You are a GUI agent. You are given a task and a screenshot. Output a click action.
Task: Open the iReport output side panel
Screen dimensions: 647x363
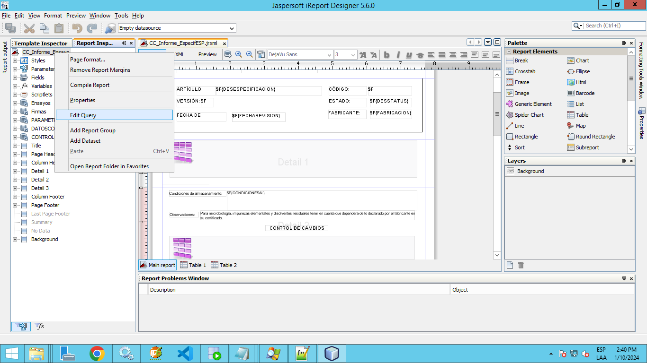[5, 58]
